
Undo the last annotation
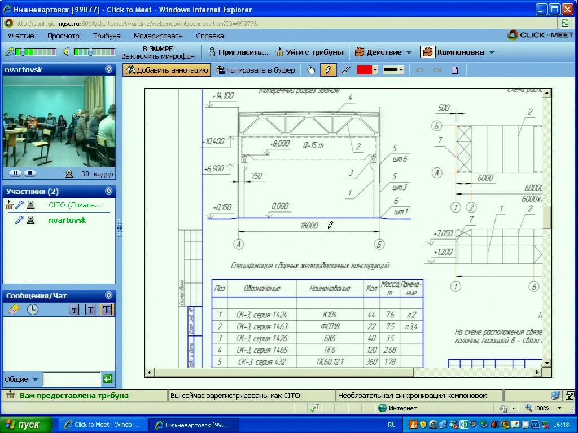point(419,70)
